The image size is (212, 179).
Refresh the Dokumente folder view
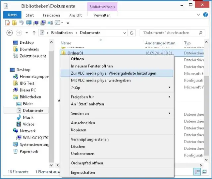click(x=132, y=33)
